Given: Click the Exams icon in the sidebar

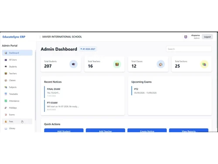Looking at the screenshot, I should (6, 115).
